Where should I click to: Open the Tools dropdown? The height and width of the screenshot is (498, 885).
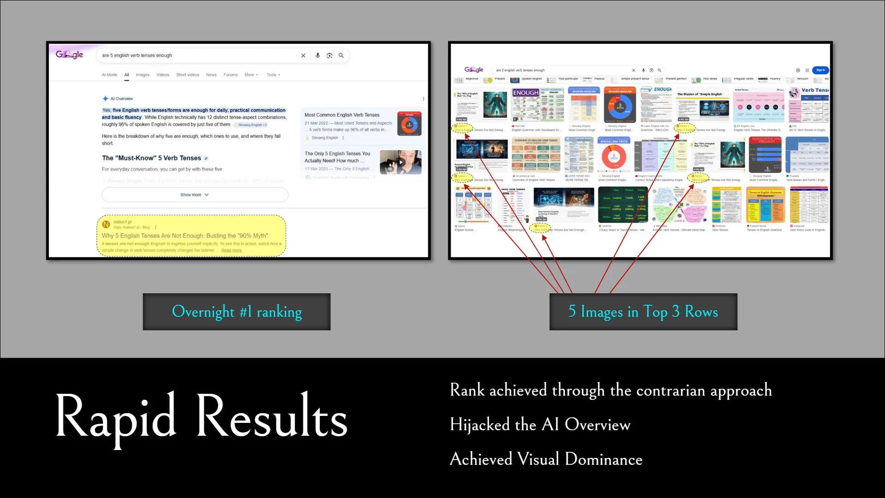[x=273, y=75]
